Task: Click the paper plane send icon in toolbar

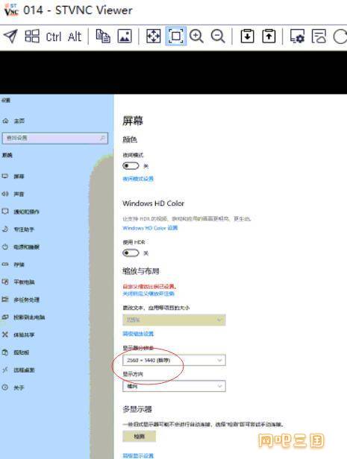Action: click(10, 37)
